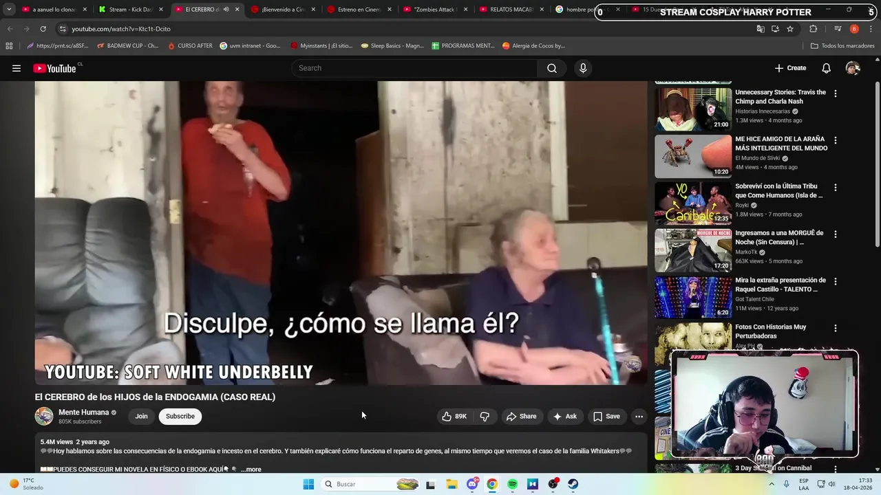Switch to RELATOS MACABROS tab
Screen dimensions: 881x495
(511, 10)
